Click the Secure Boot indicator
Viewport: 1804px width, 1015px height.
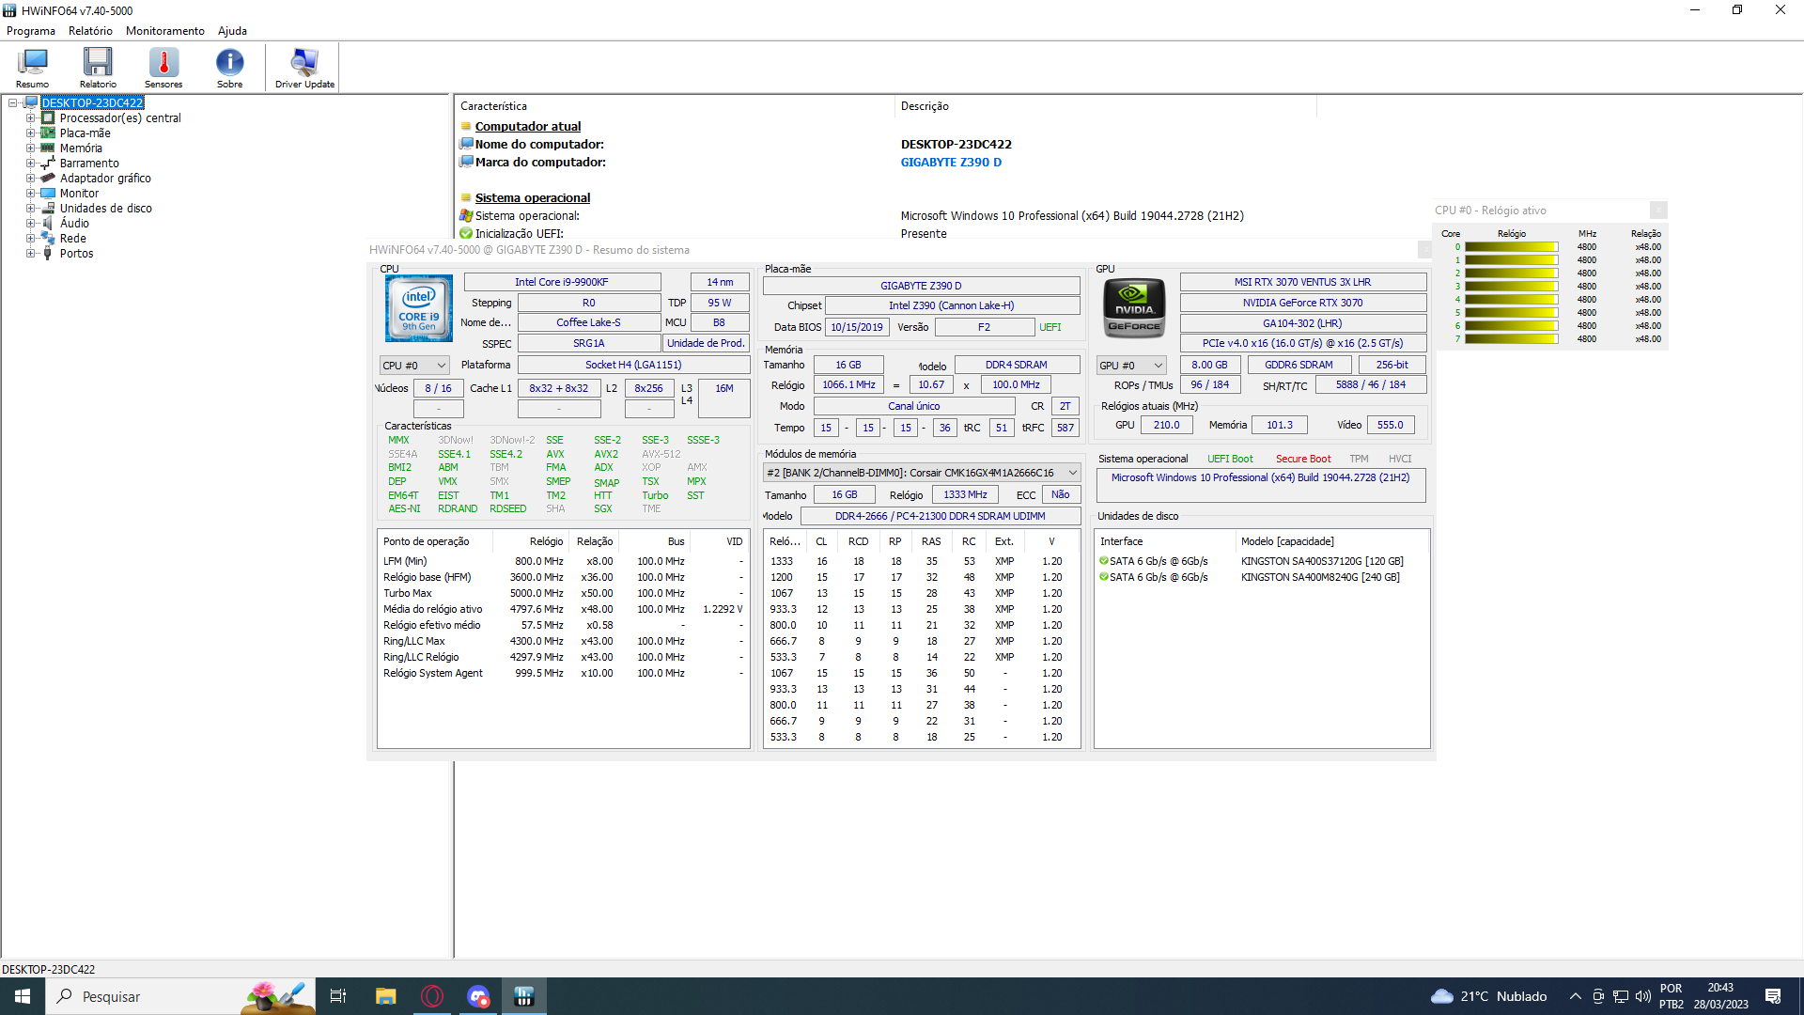pos(1303,460)
